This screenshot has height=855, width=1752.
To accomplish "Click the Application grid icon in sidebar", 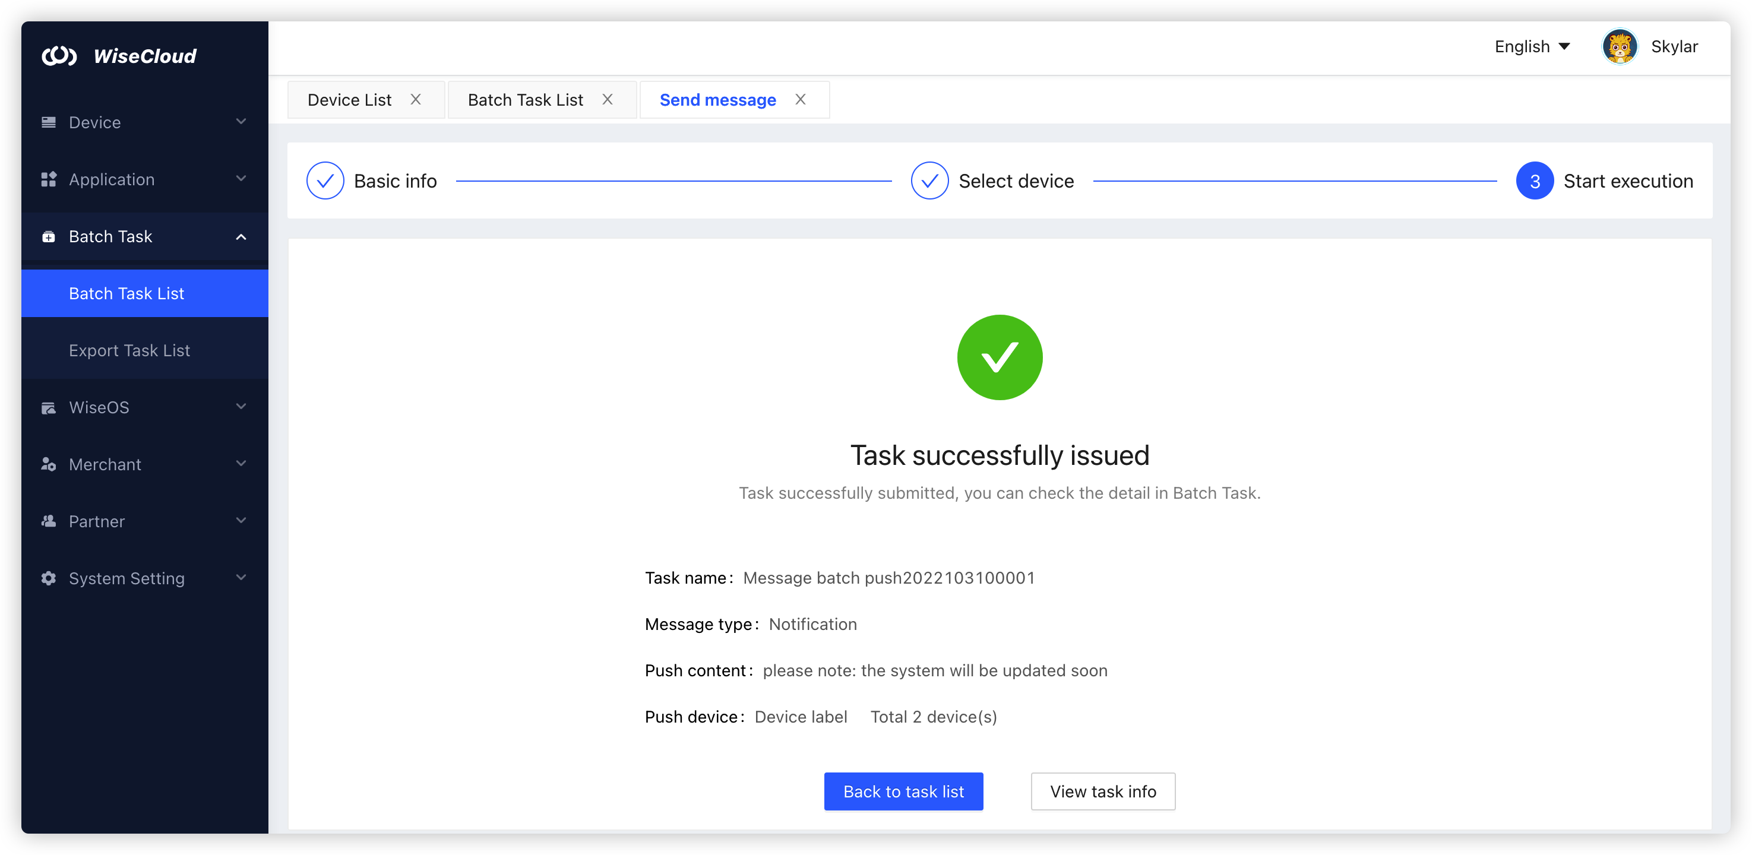I will (49, 179).
